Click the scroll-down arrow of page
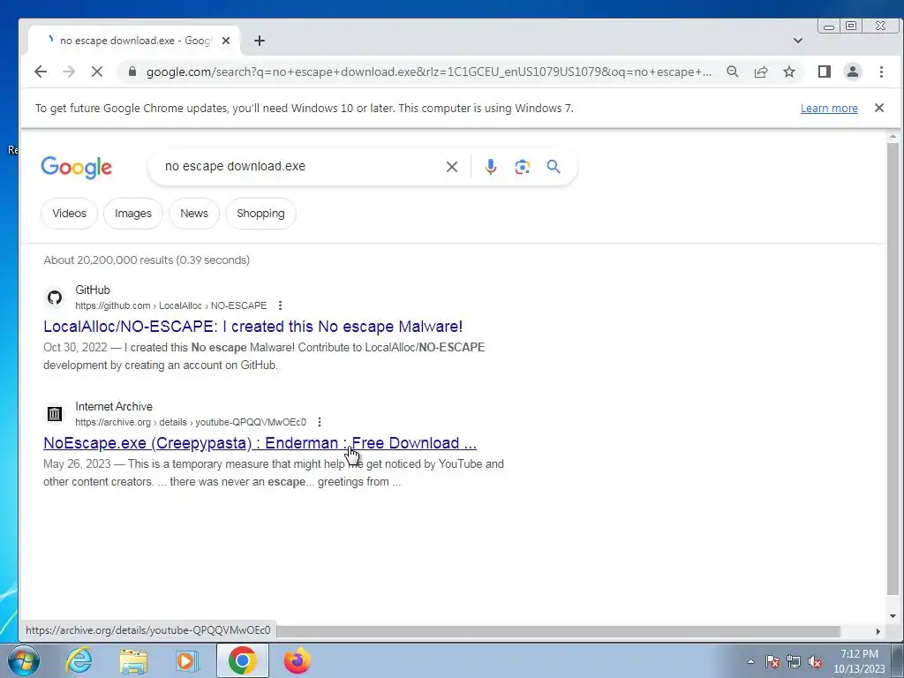This screenshot has height=678, width=904. tap(893, 615)
